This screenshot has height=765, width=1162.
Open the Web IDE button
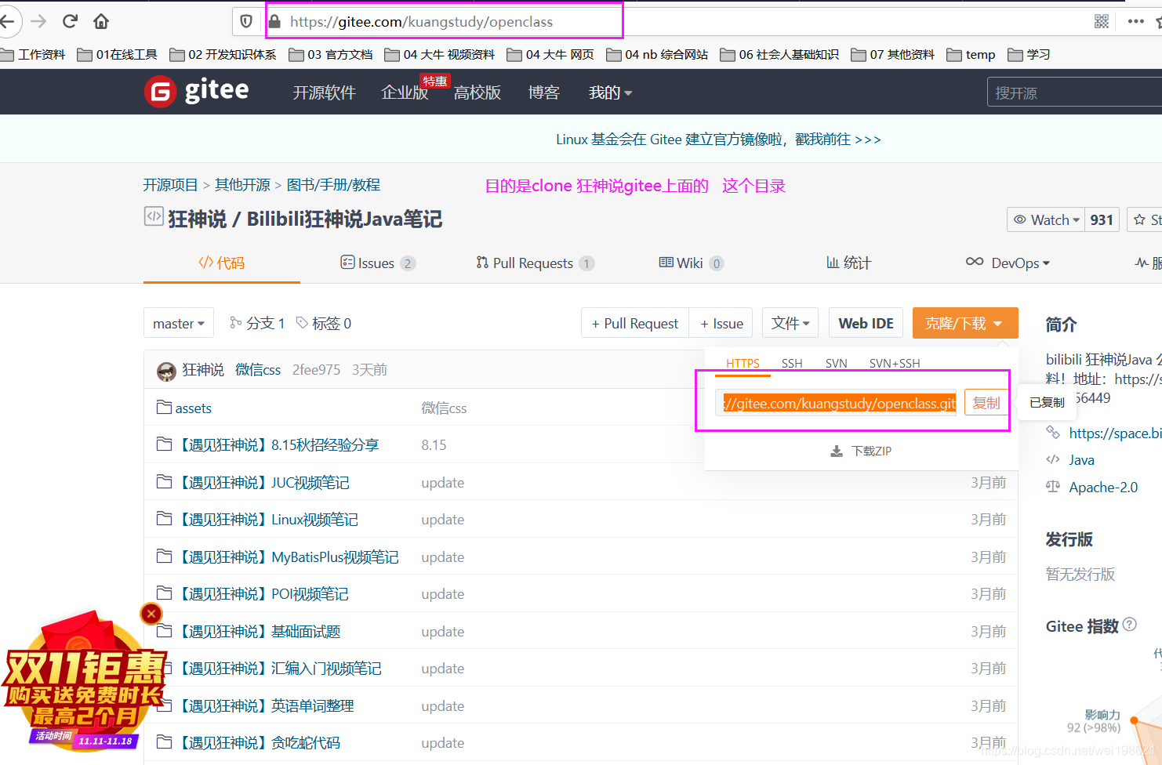(866, 323)
